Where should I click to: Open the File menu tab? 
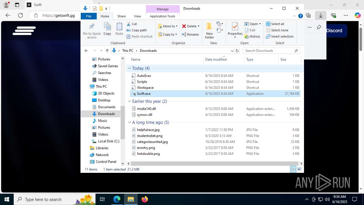click(89, 16)
